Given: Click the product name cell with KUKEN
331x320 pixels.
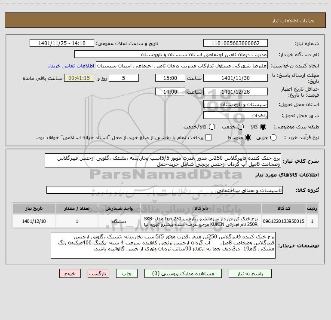Looking at the screenshot, I should pyautogui.click(x=201, y=221).
